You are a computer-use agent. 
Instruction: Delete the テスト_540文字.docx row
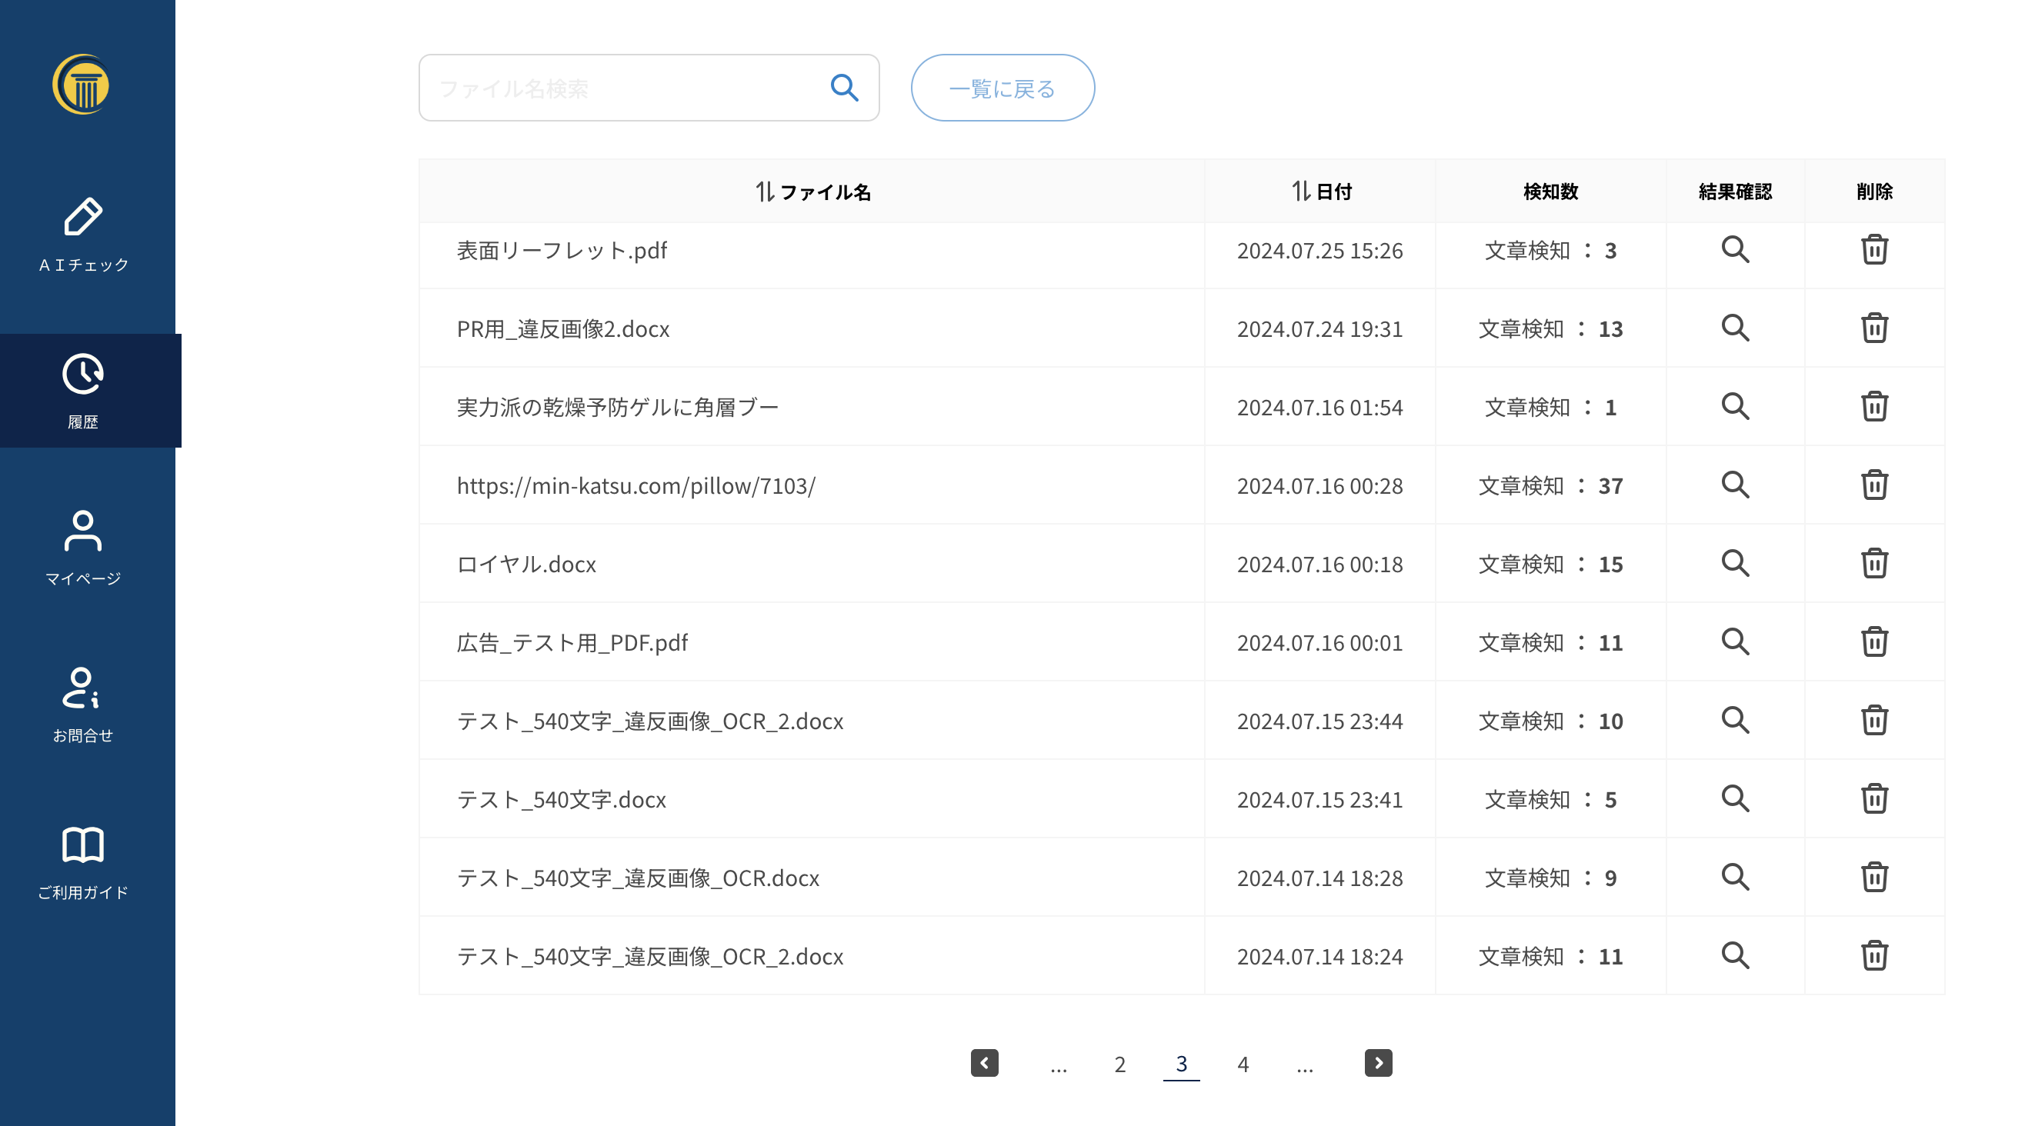click(1874, 798)
